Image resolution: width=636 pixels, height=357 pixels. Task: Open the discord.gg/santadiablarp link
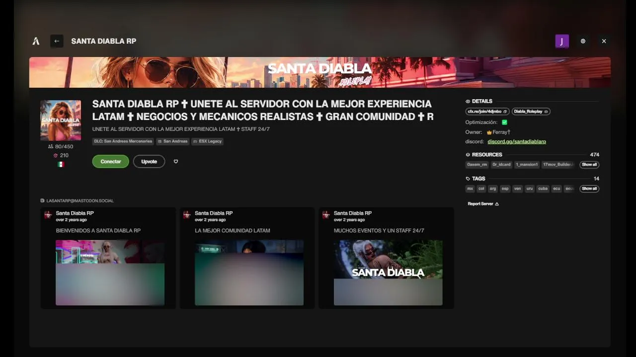[x=517, y=142]
